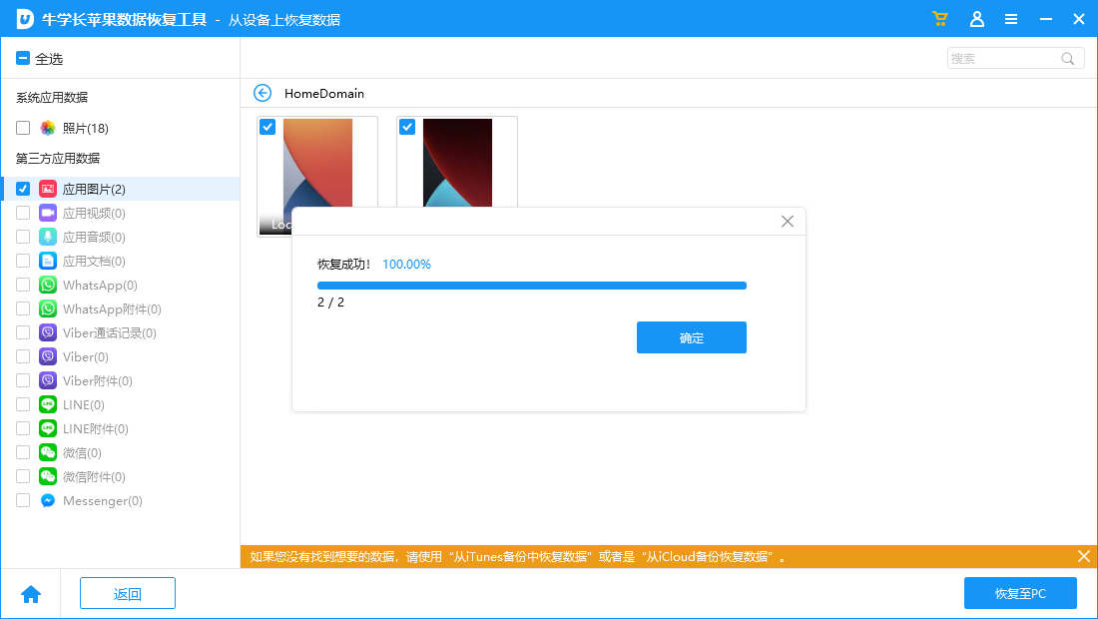Click the home icon in bottom bar
Viewport: 1098px width, 619px height.
tap(31, 593)
